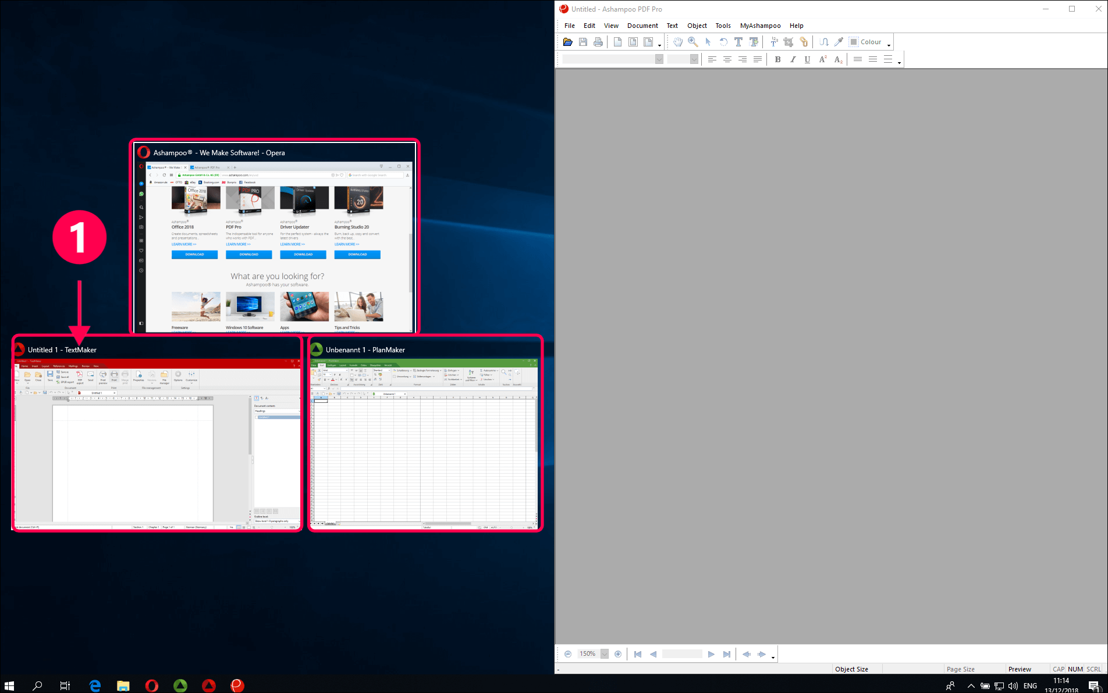Select the Crop tool
This screenshot has width=1108, height=693.
pos(789,42)
